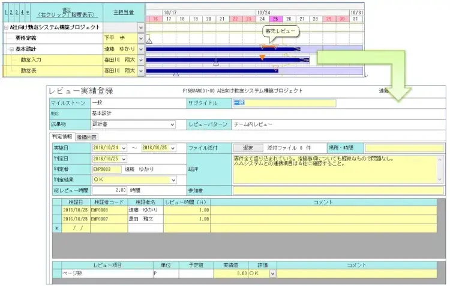Click the hollow triangle marker on 勤怠表 row
Image resolution: width=450 pixels, height=286 pixels.
(176, 74)
